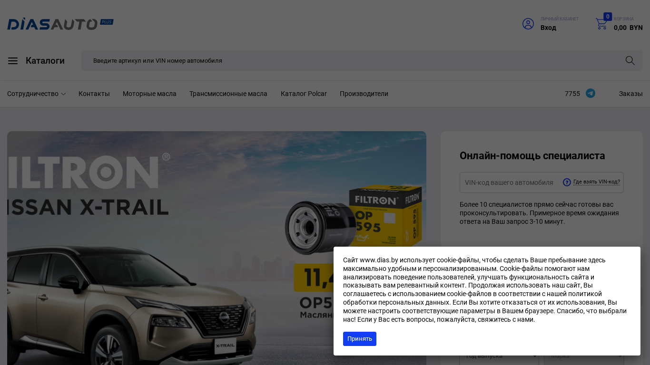Go to Моторные масла
This screenshot has width=650, height=365.
pos(149,94)
